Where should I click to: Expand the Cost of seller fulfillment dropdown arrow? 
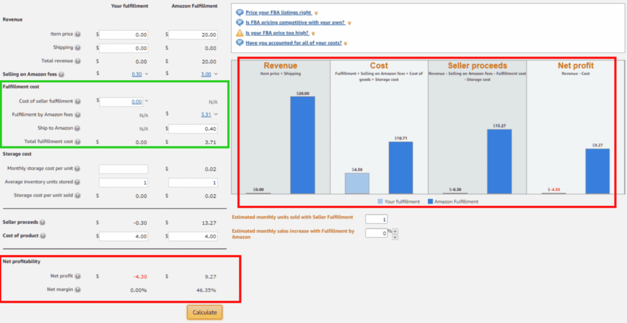pyautogui.click(x=146, y=101)
